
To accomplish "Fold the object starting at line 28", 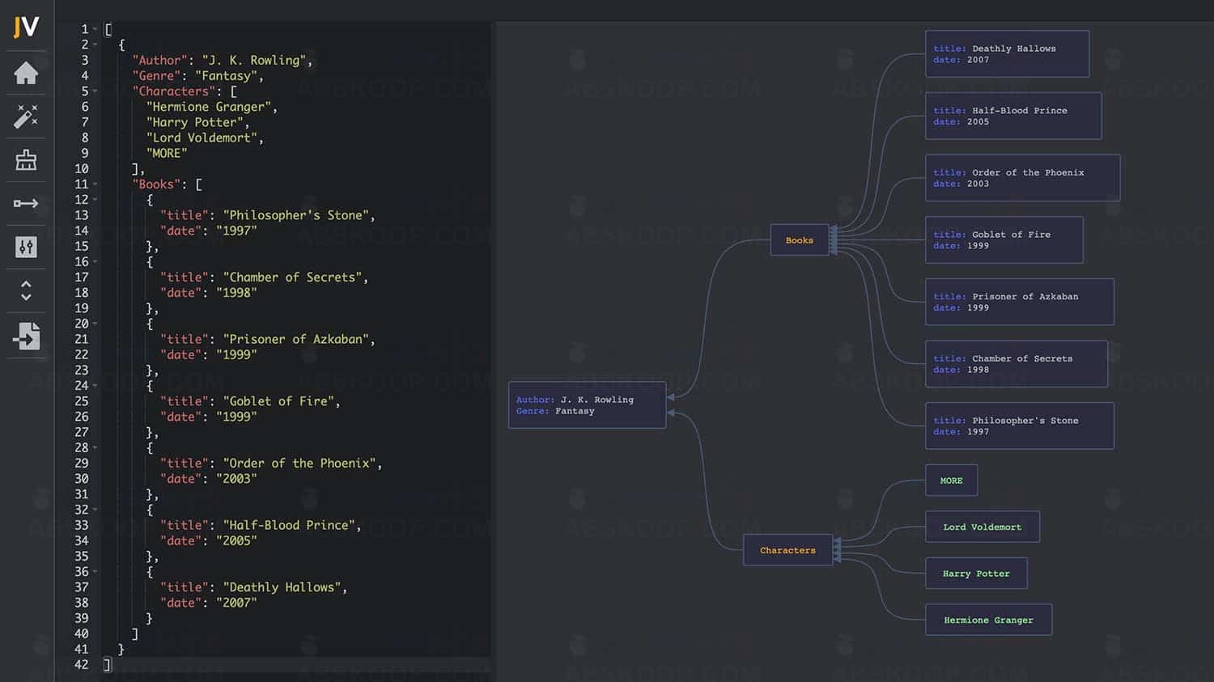I will click(96, 447).
